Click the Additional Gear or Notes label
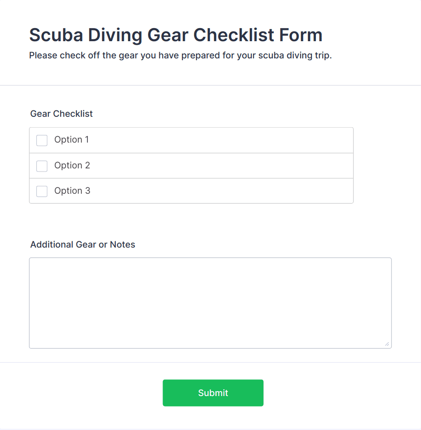 [x=82, y=244]
